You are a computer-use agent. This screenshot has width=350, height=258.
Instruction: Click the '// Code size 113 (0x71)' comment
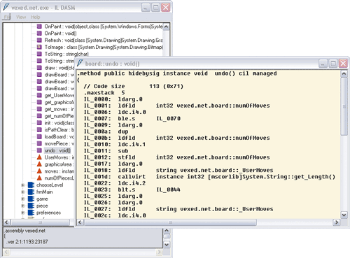click(133, 86)
